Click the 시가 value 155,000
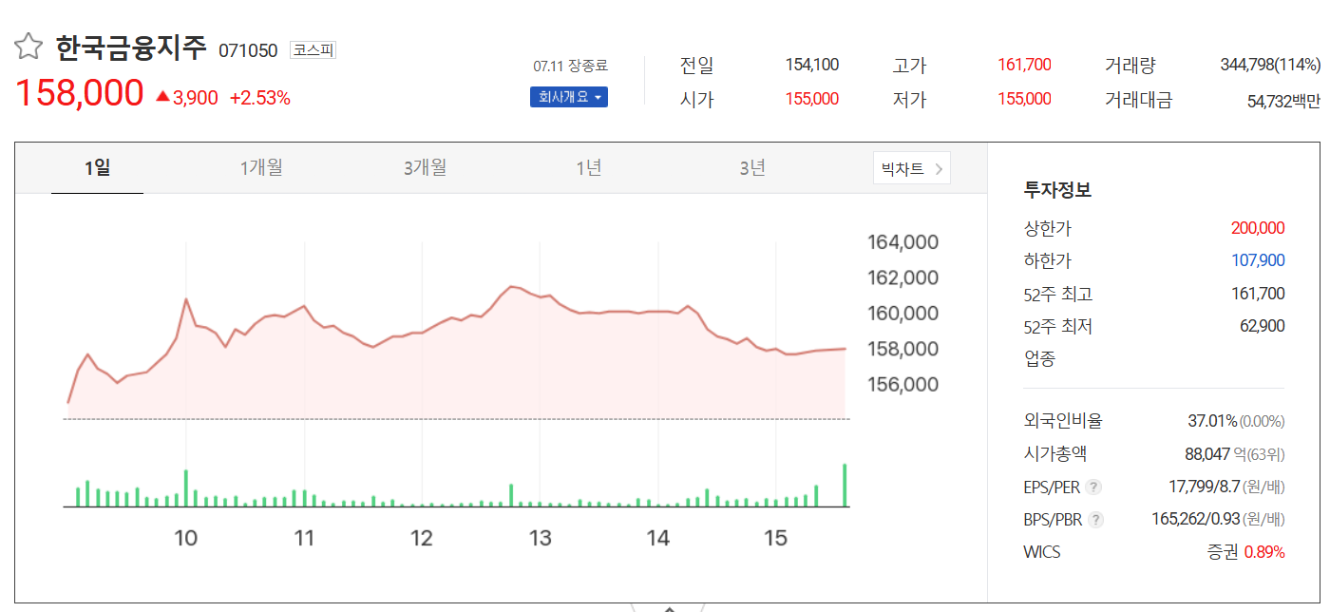The height and width of the screenshot is (612, 1330). coord(812,99)
